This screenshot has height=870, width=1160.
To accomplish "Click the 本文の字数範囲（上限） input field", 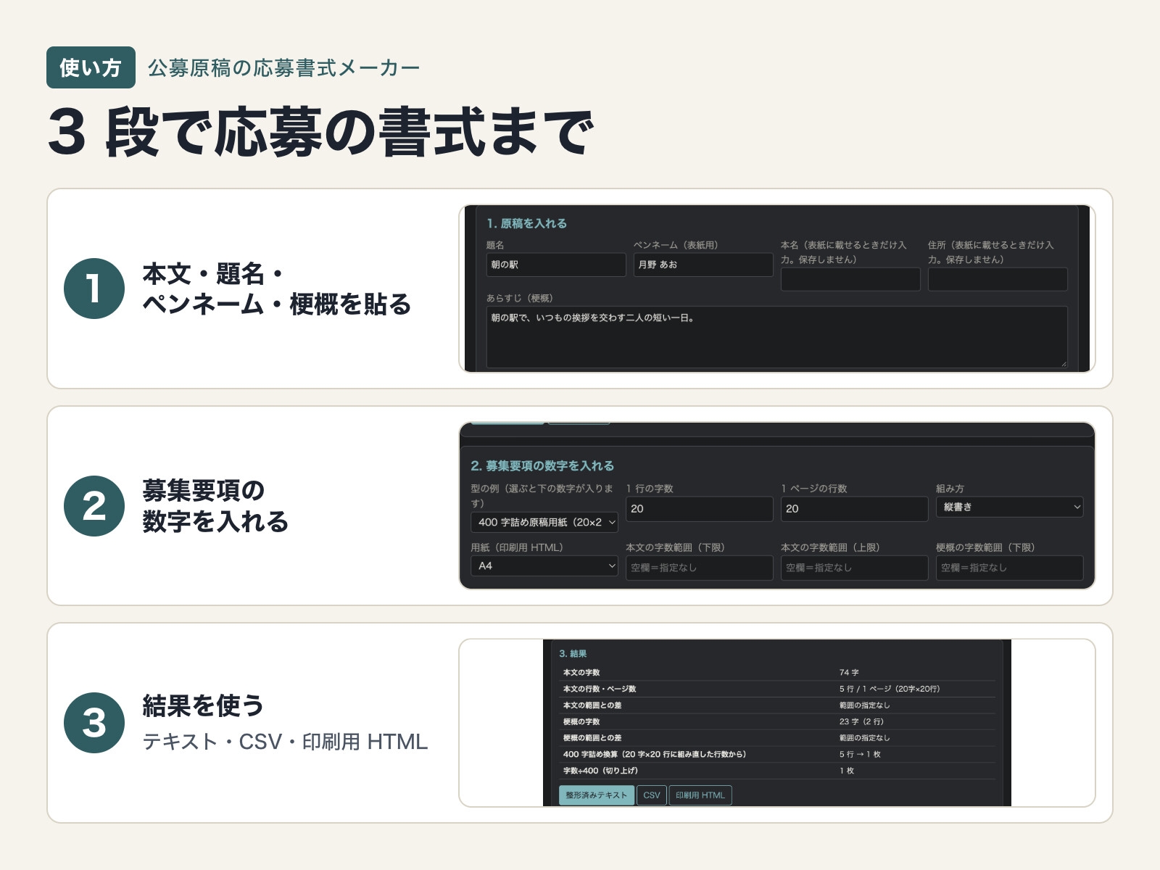I will pyautogui.click(x=855, y=568).
